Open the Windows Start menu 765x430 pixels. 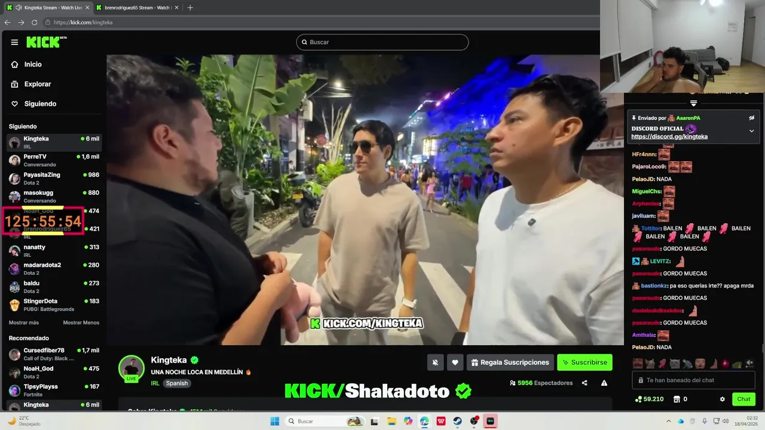pyautogui.click(x=275, y=421)
